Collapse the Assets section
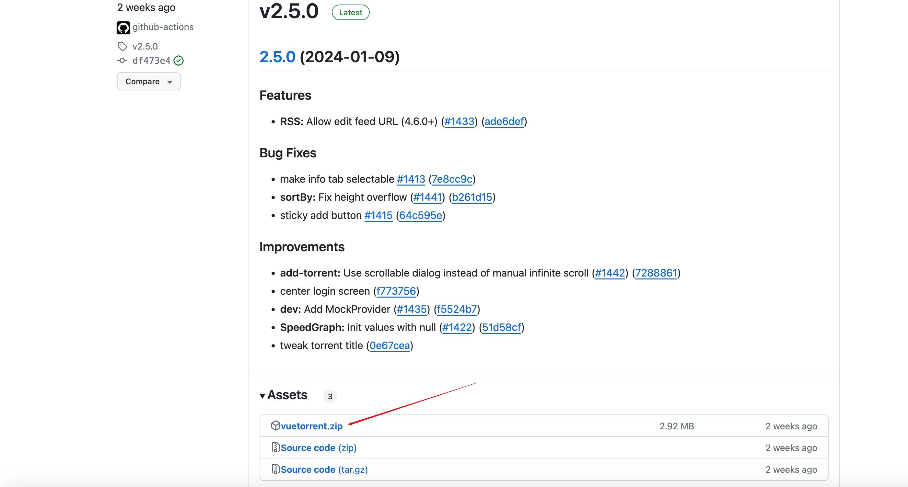Image resolution: width=908 pixels, height=487 pixels. click(x=284, y=395)
